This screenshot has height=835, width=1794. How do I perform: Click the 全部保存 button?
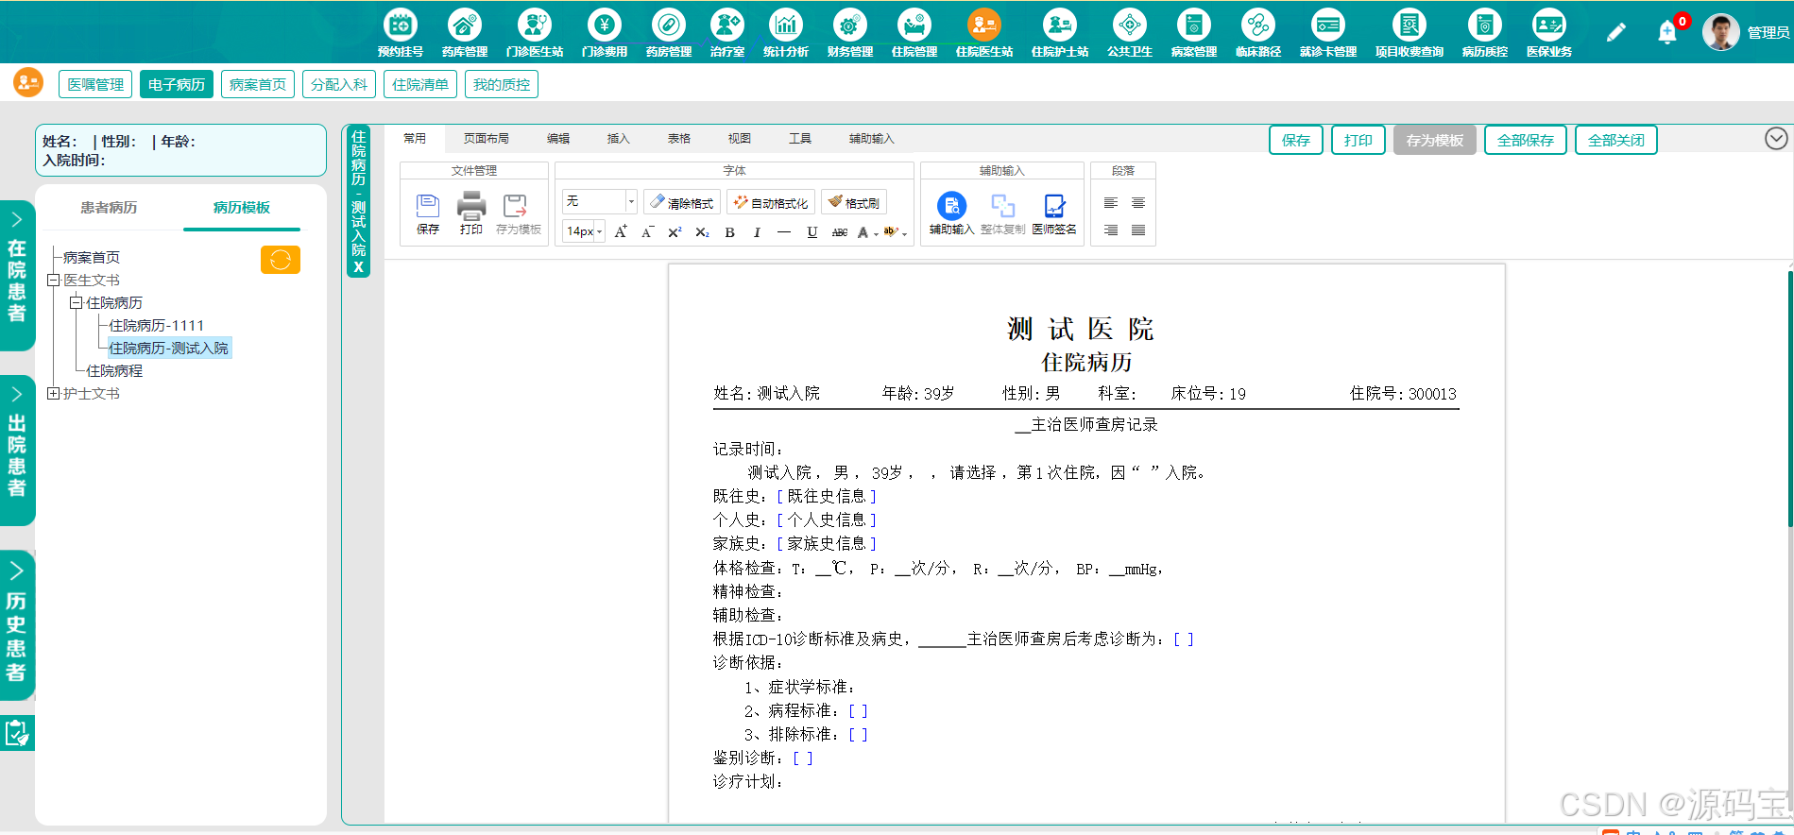[1526, 141]
